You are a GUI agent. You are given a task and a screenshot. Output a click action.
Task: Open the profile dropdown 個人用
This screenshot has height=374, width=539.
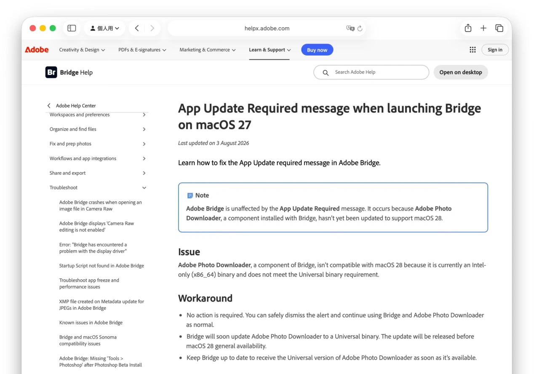pos(104,28)
